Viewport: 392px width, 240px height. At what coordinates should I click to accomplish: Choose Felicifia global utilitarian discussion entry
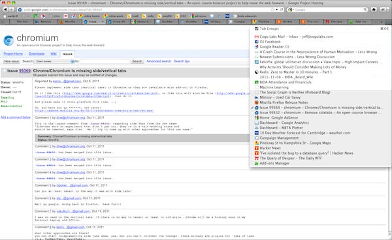tap(320, 62)
